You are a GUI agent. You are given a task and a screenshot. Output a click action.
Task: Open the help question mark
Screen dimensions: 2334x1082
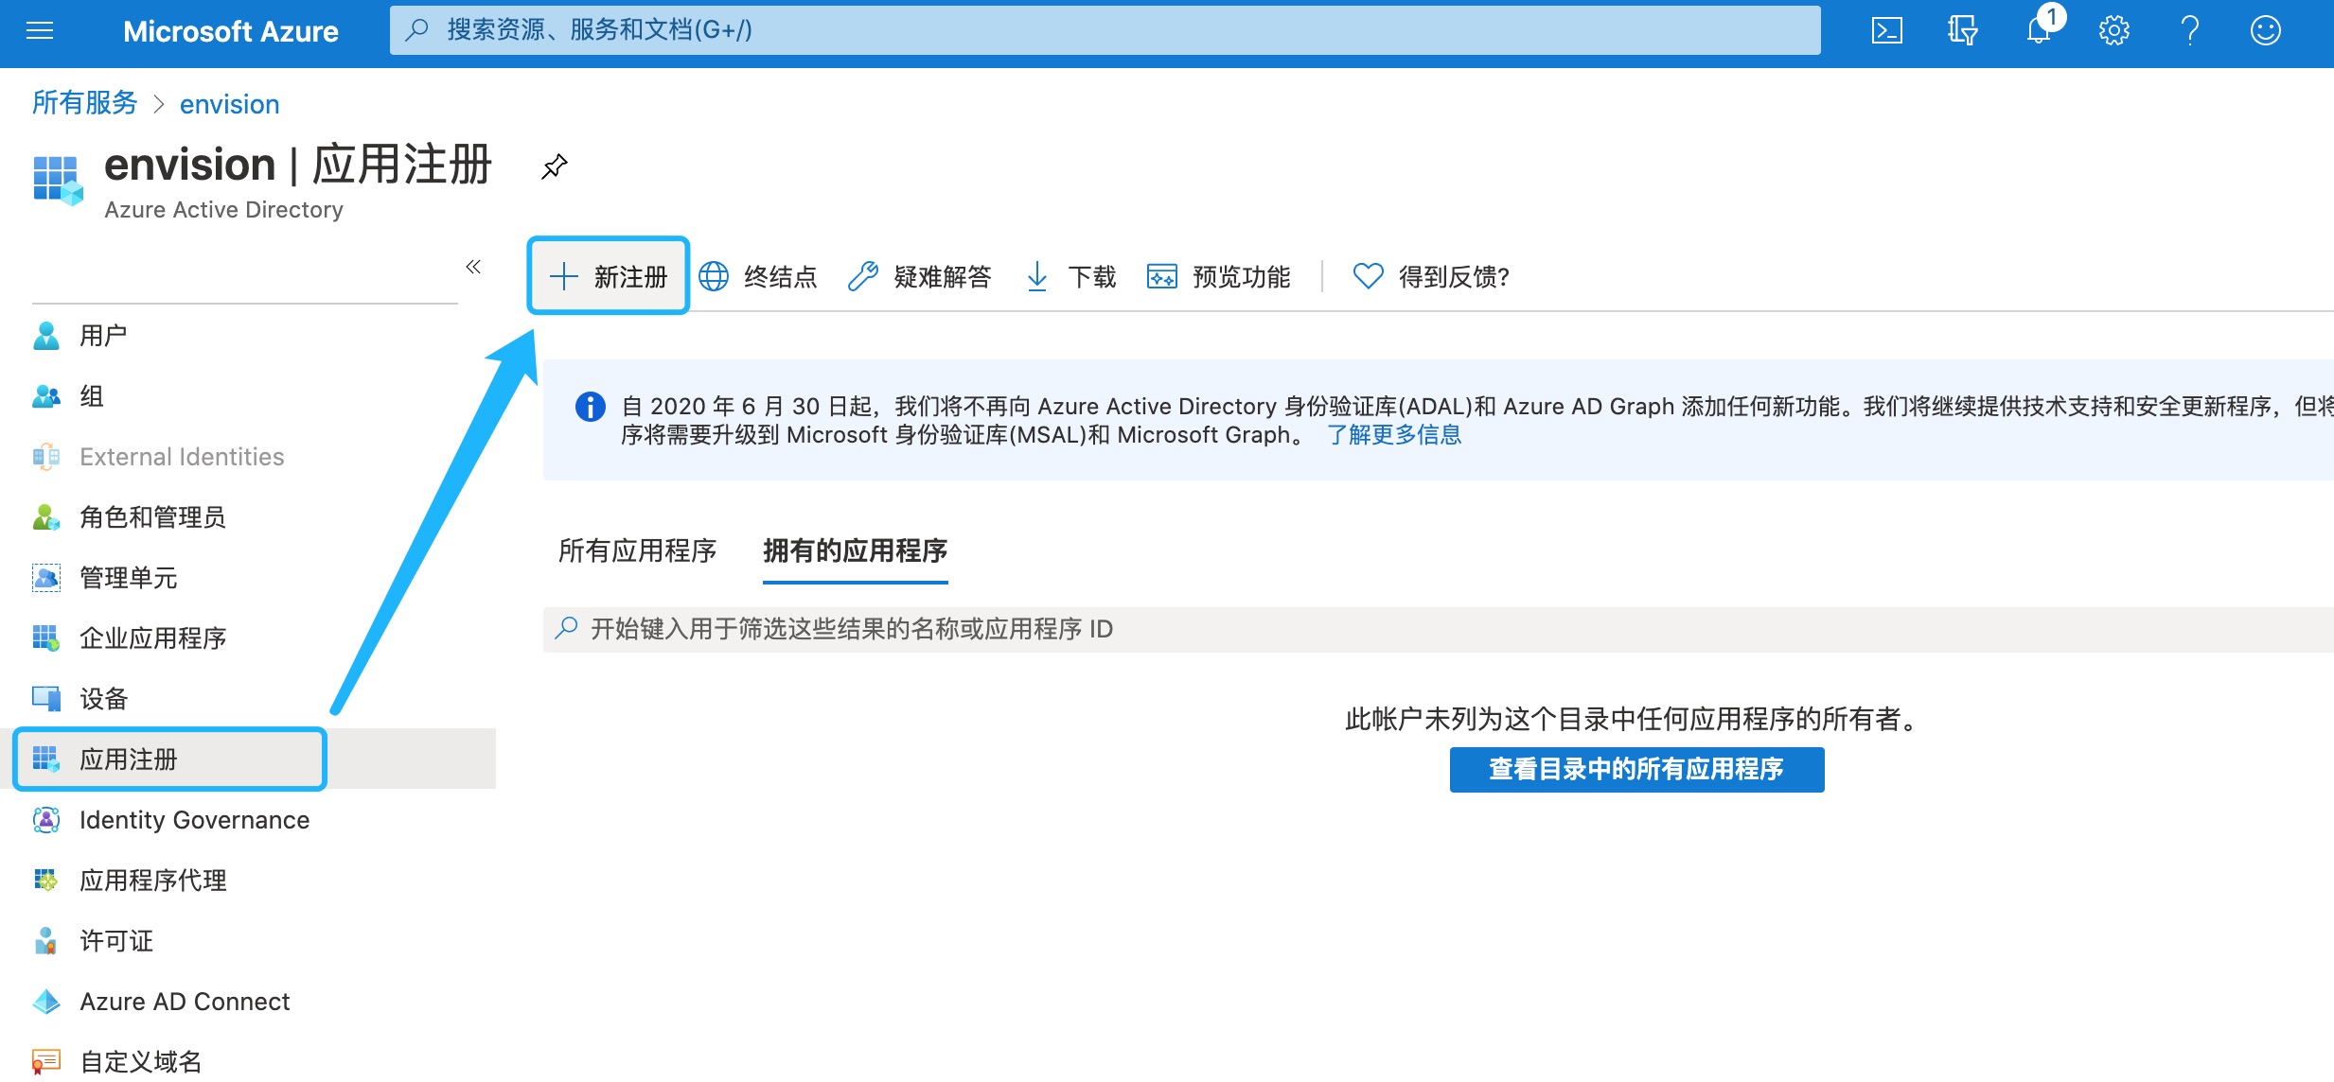point(2189,31)
